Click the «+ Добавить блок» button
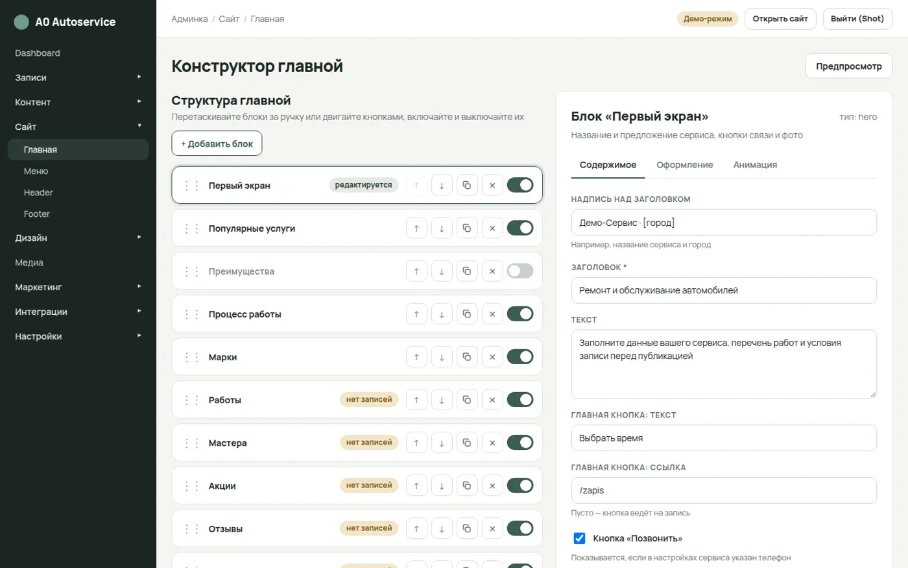The width and height of the screenshot is (908, 568). 217,143
